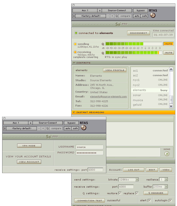
Task: Click the round target icon in the login window
Action: 84,128
